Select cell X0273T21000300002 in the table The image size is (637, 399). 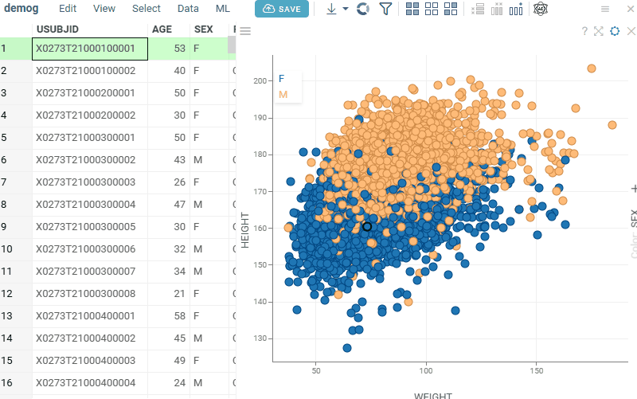85,160
